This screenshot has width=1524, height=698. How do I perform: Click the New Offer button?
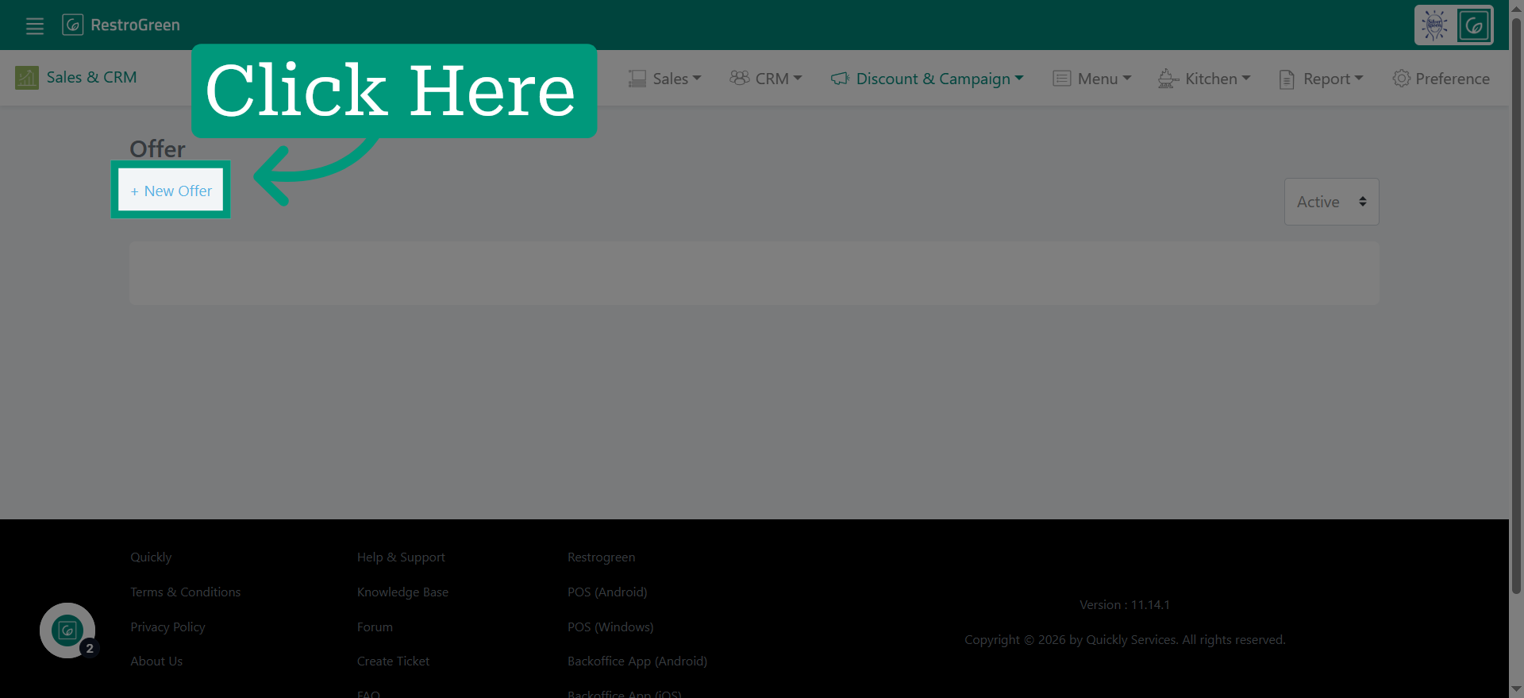coord(171,191)
